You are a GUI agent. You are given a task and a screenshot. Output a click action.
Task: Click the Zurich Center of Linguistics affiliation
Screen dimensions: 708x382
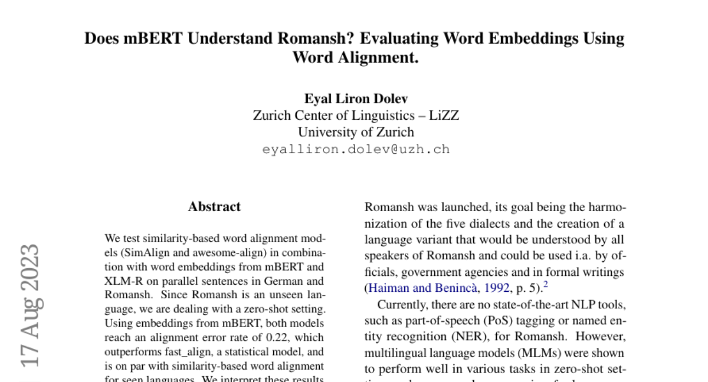pyautogui.click(x=356, y=115)
